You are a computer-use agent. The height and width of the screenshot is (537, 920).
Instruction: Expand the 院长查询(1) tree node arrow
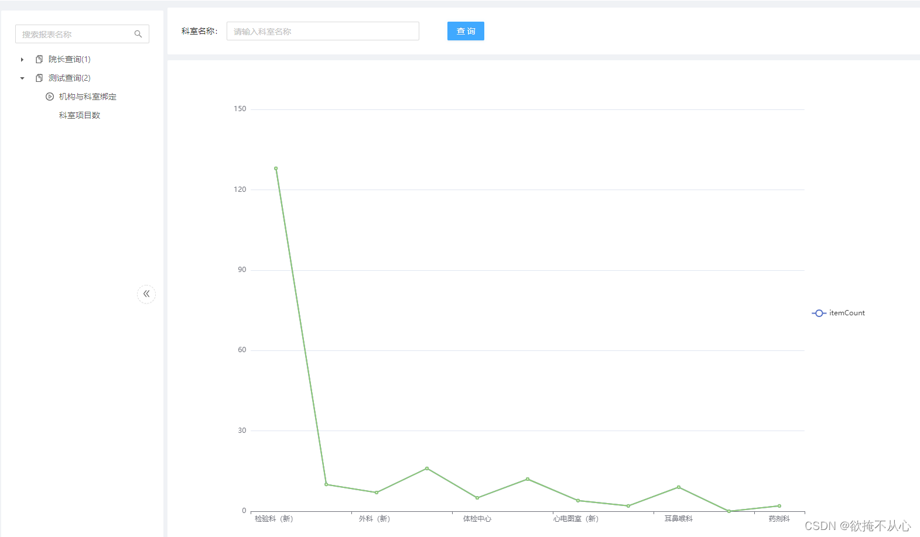coord(22,60)
